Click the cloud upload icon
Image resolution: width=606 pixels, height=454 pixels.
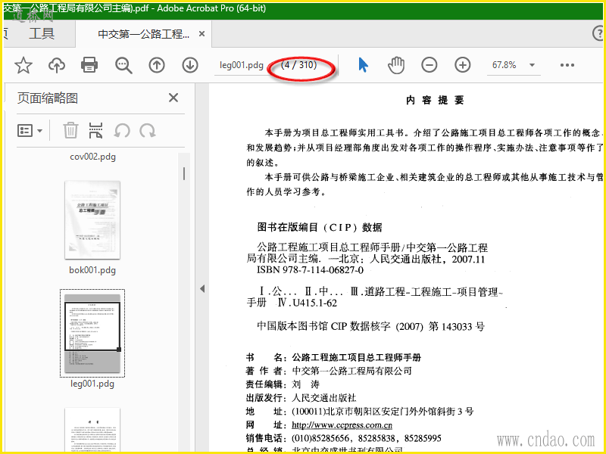coord(56,65)
